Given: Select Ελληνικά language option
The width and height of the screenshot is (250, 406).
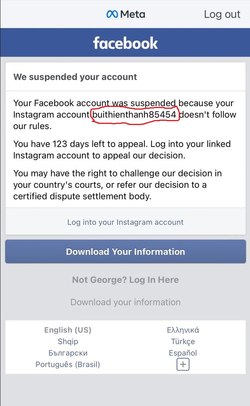Looking at the screenshot, I should 183,330.
